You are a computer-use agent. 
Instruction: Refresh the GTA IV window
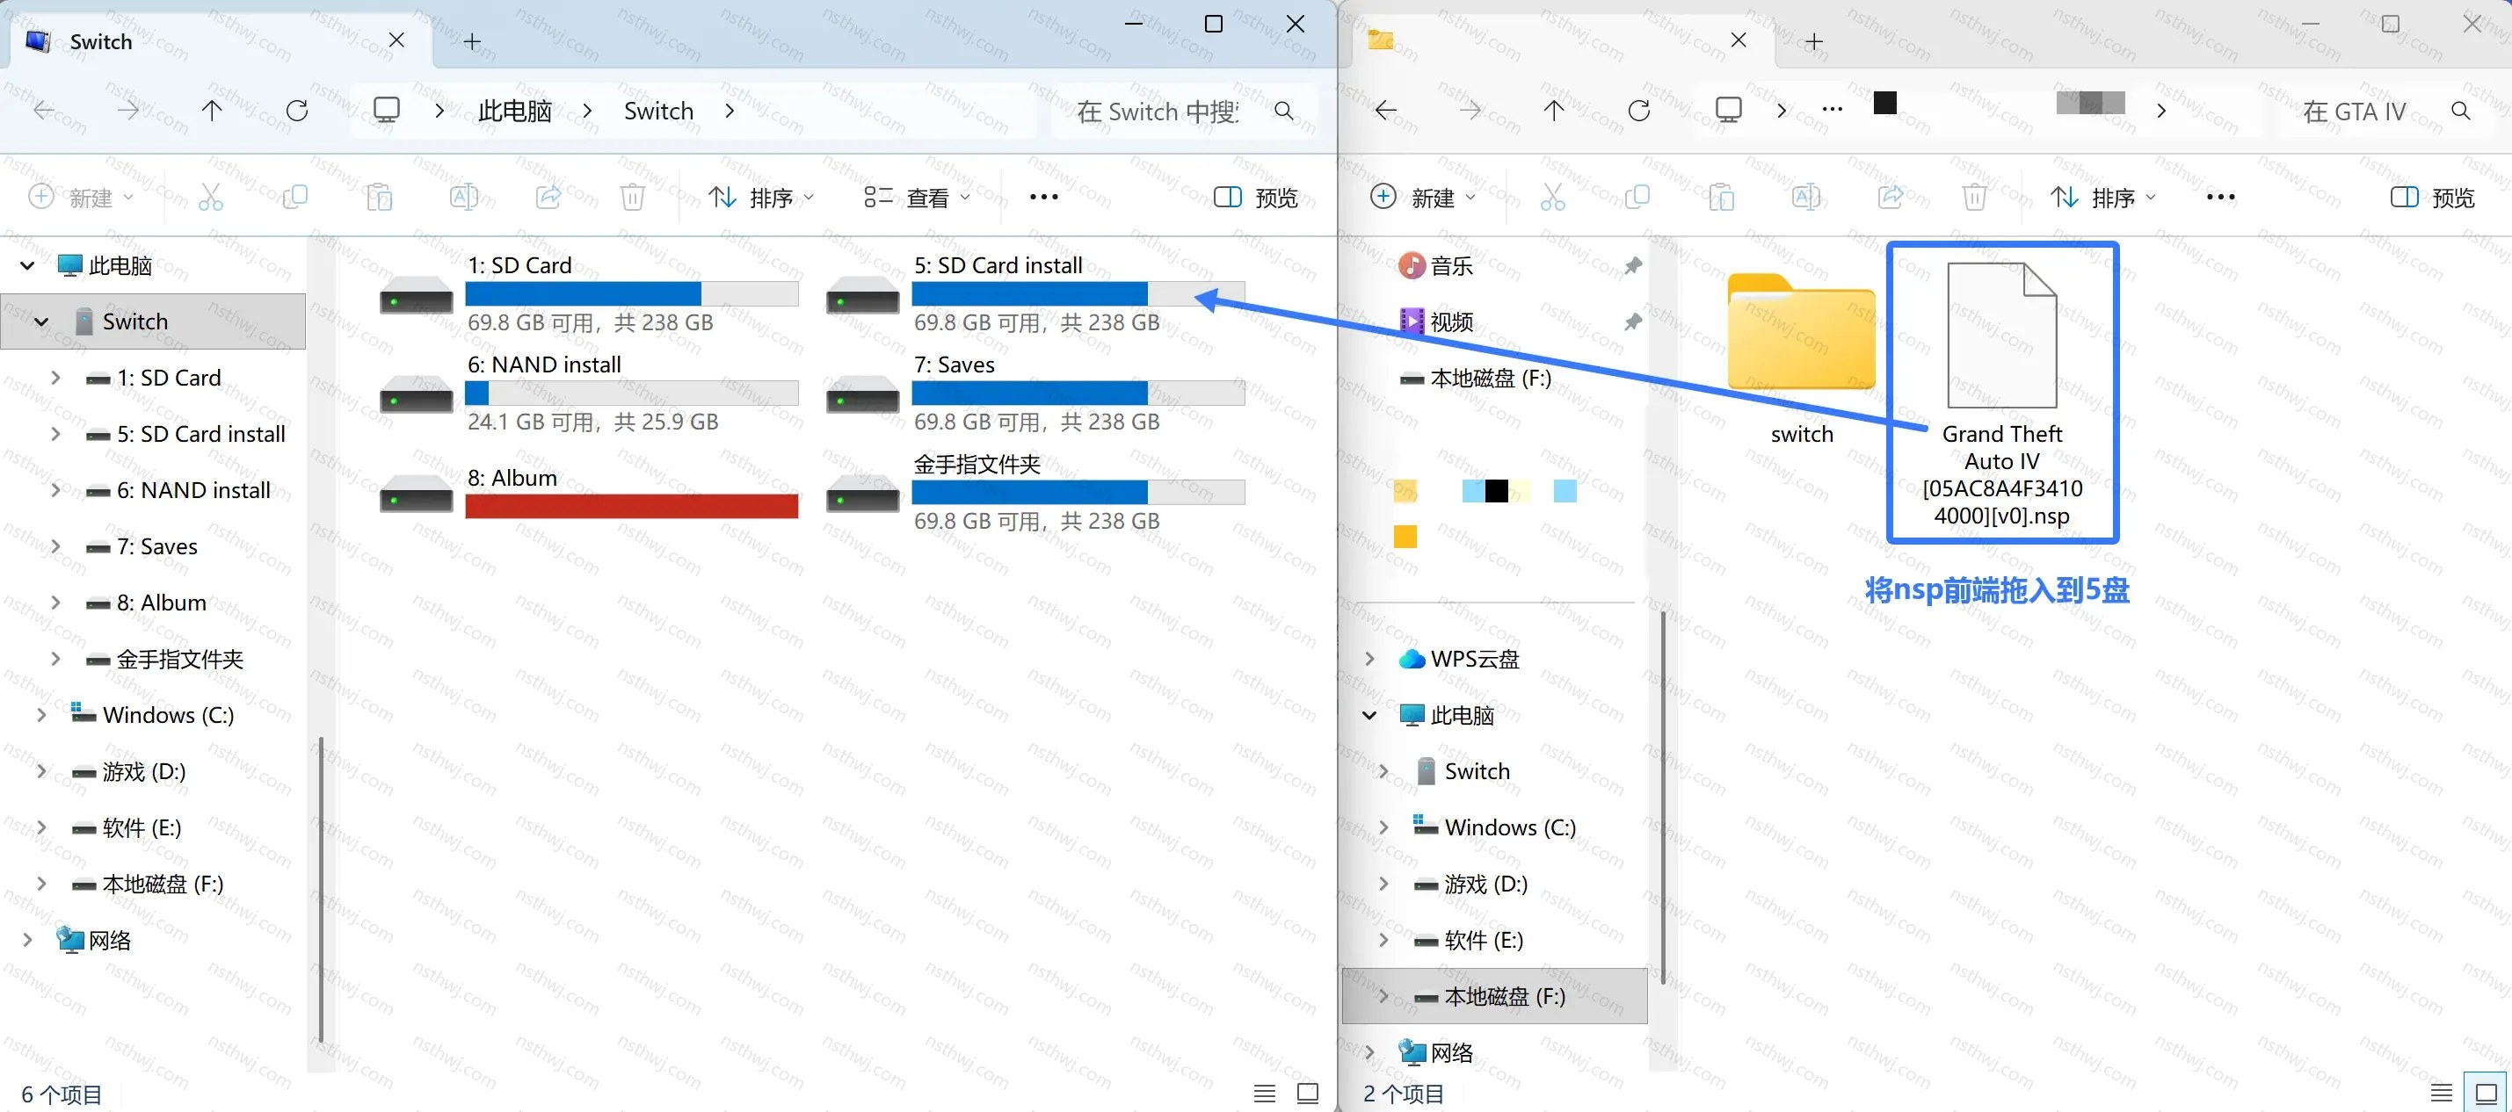point(1639,110)
